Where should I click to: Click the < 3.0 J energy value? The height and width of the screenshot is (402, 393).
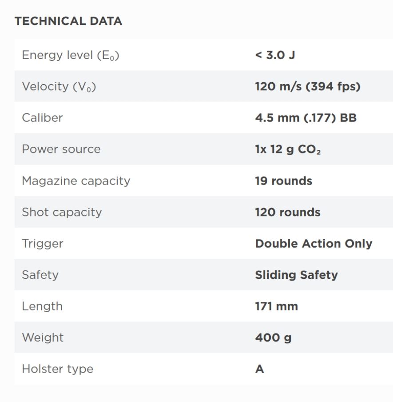[x=275, y=55]
